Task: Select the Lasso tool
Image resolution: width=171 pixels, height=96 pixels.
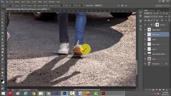Action: pyautogui.click(x=2, y=19)
